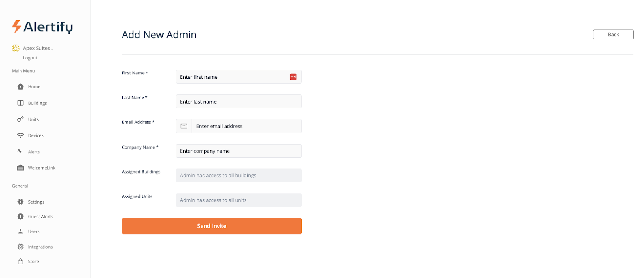Open the Store menu item
The image size is (637, 278).
pos(33,262)
